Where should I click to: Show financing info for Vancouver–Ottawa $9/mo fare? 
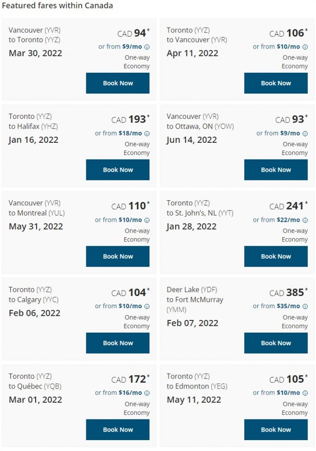(x=305, y=133)
